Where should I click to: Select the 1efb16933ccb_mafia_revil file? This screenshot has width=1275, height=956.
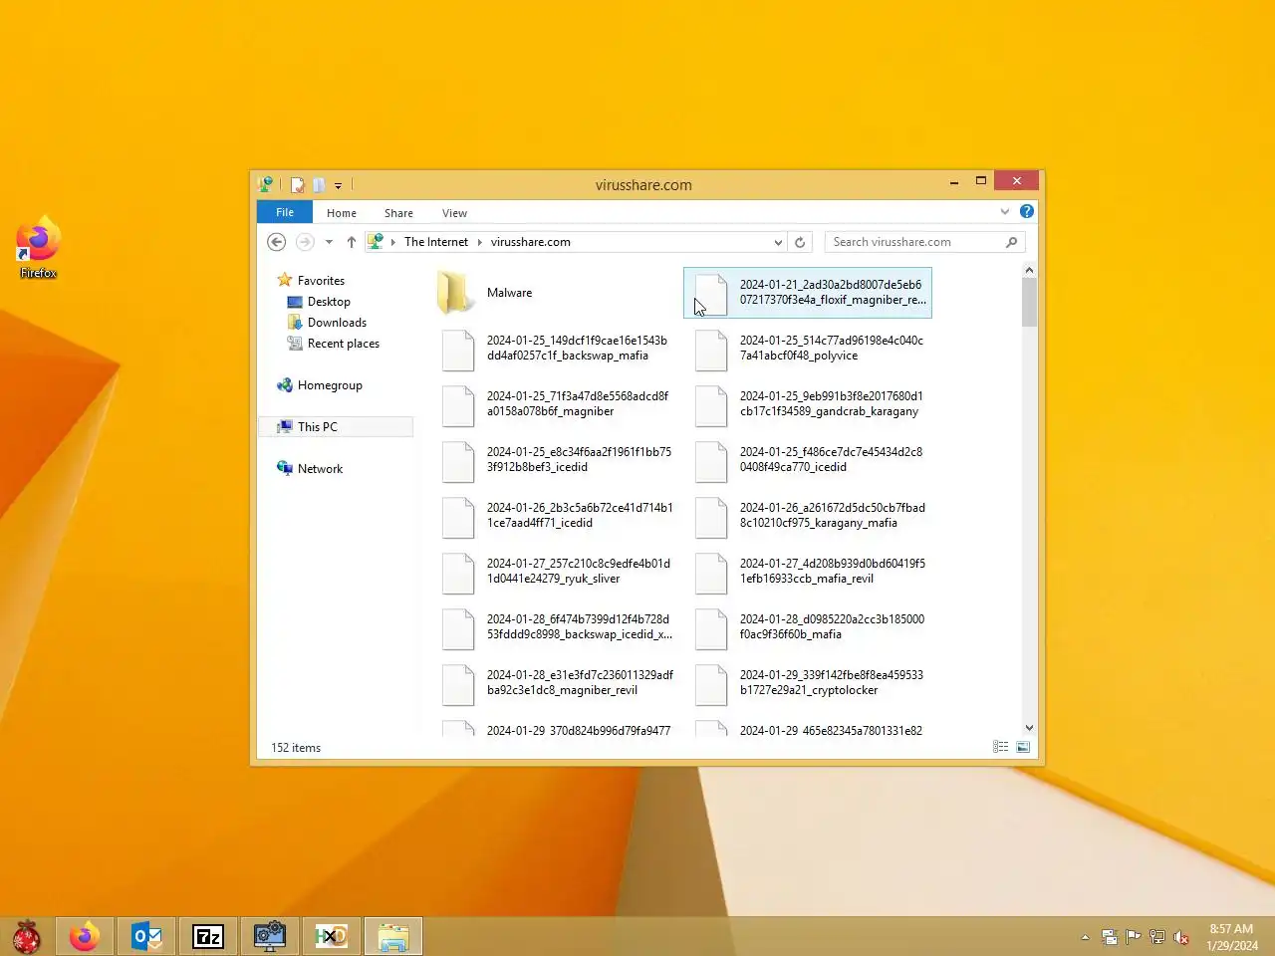(810, 572)
